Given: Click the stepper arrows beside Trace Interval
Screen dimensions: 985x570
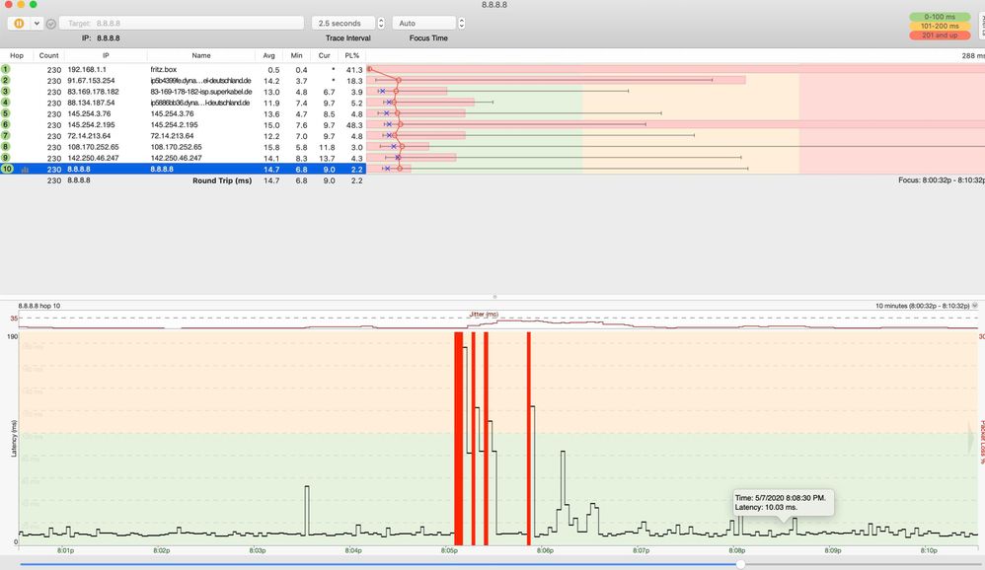Looking at the screenshot, I should click(x=381, y=24).
